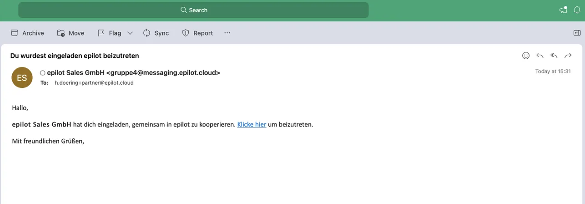Reply to the sender
Image resolution: width=585 pixels, height=204 pixels.
[x=540, y=56]
